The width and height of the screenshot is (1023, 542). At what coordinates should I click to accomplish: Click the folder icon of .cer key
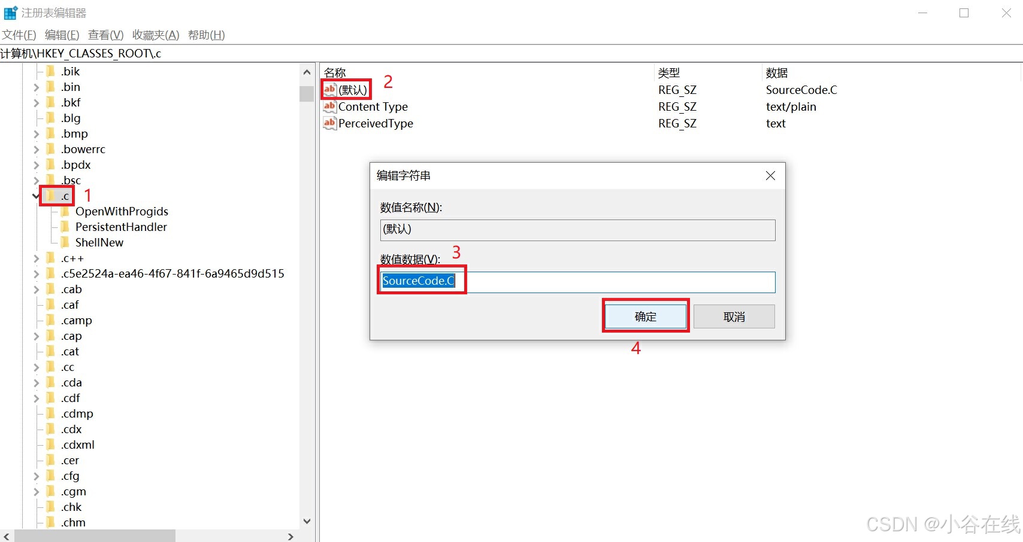(51, 460)
